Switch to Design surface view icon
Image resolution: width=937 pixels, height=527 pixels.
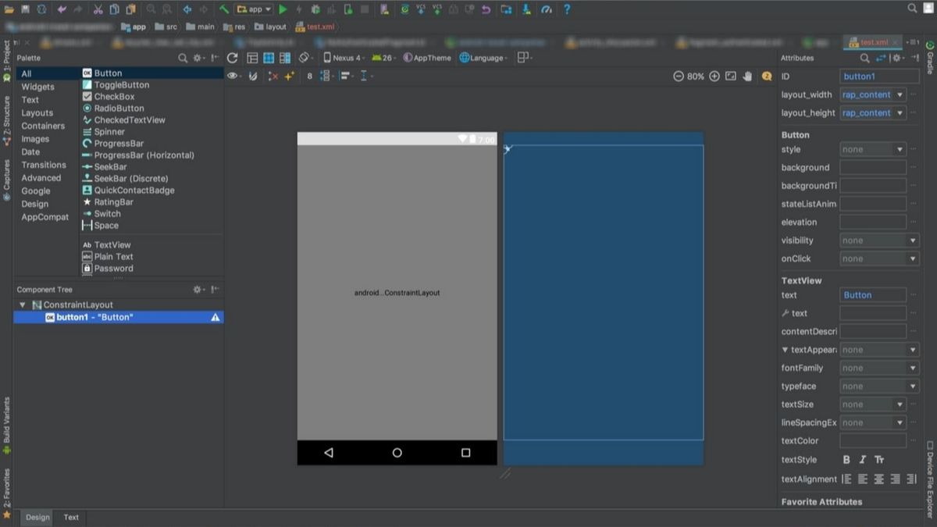pos(252,58)
